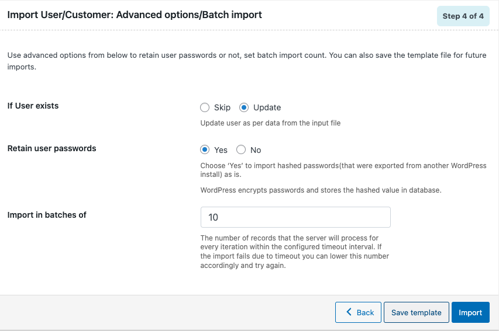Click the batch timeout help text paragraph
The width and height of the screenshot is (499, 331).
[295, 252]
